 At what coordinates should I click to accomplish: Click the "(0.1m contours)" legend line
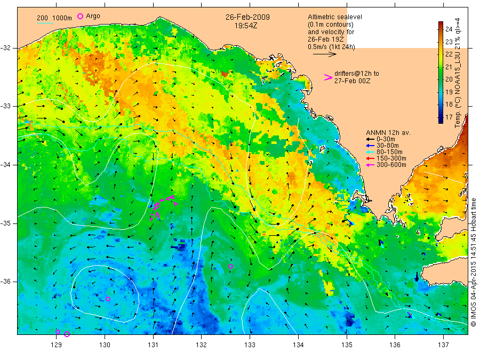(x=330, y=25)
